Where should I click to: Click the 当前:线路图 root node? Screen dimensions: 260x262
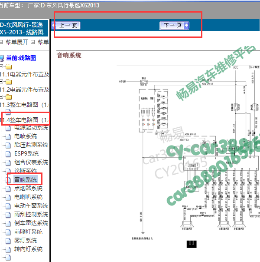pos(21,58)
